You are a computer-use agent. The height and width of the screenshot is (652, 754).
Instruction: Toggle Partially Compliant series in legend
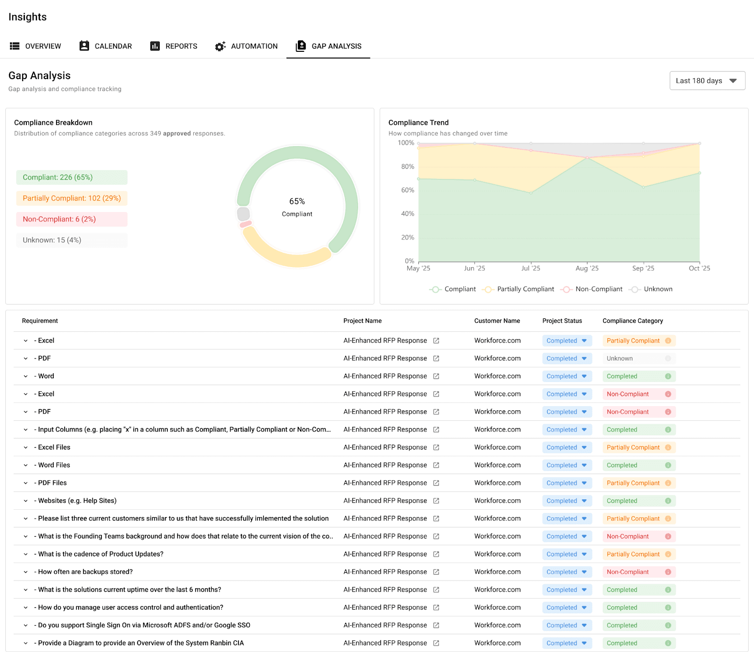tap(518, 289)
